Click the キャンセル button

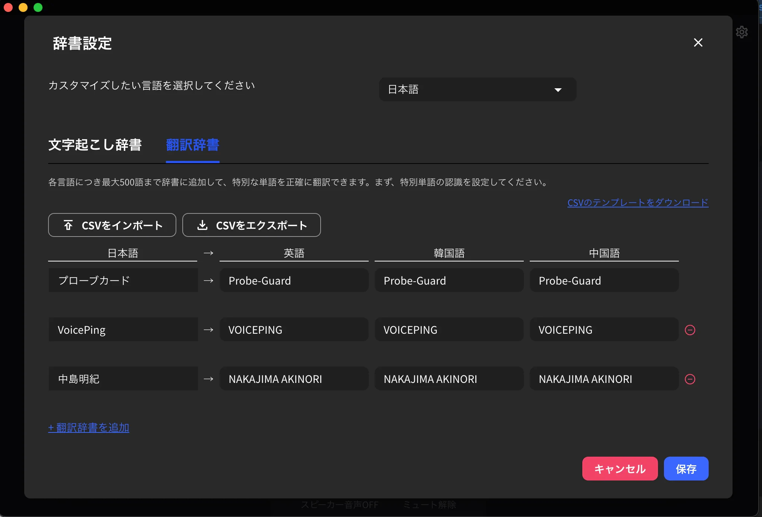pos(620,469)
